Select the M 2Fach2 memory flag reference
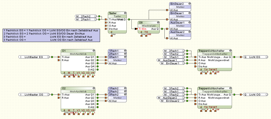This screenshot has height=119, width=271. click(x=85, y=16)
